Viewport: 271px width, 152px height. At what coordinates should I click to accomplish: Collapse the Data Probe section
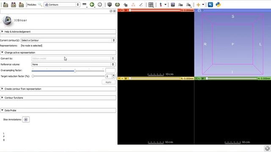(58, 110)
